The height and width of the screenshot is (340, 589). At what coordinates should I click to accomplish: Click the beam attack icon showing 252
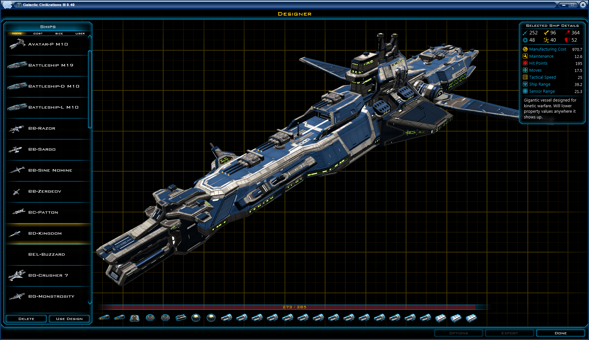coord(525,33)
